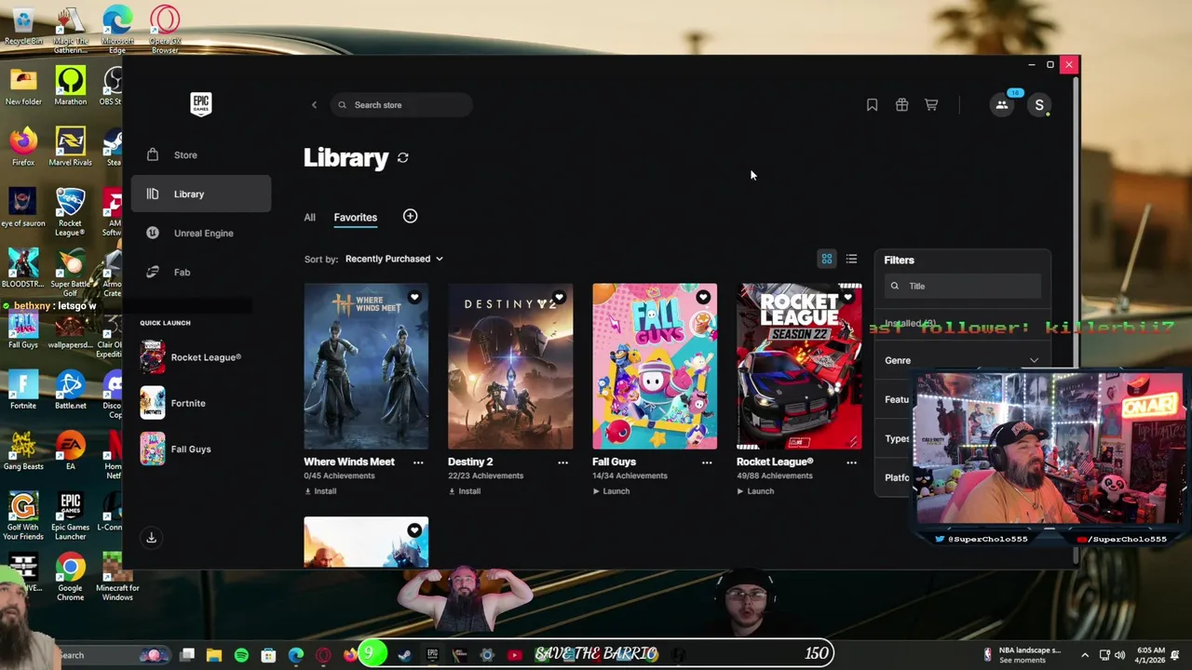Open the Rocket League Season 22 cover
Image resolution: width=1192 pixels, height=670 pixels.
[799, 367]
